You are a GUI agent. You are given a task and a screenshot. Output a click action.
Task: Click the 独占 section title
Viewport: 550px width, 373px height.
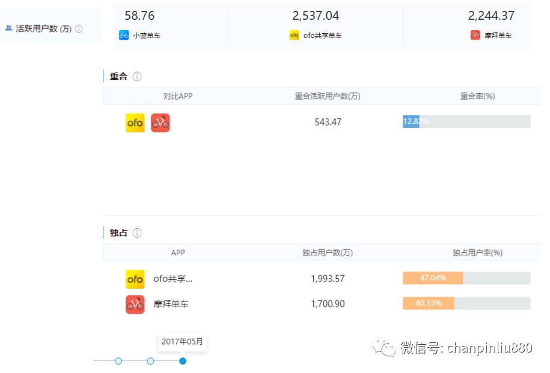tap(118, 233)
